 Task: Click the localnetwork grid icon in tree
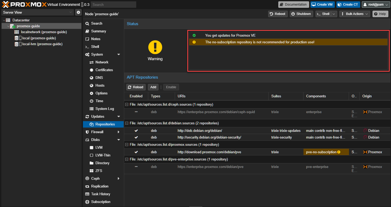pyautogui.click(x=17, y=32)
